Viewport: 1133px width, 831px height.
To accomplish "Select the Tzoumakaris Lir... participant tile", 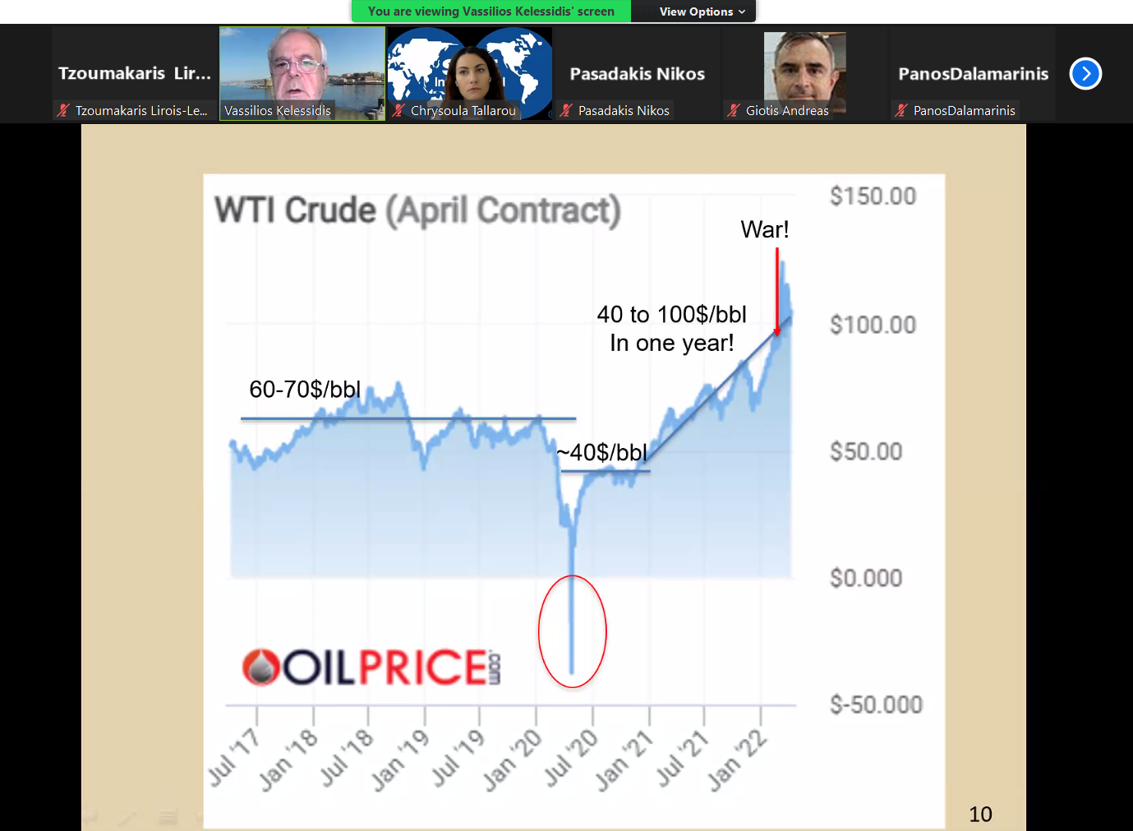I will click(135, 74).
